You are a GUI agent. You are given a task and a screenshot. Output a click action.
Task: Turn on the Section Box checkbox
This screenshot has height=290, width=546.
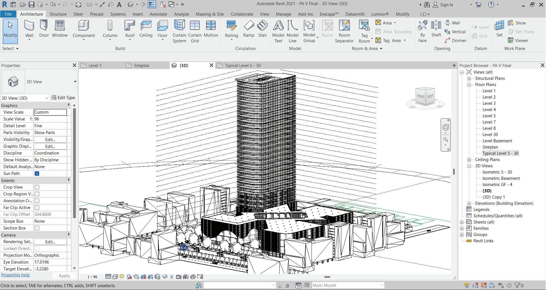point(37,228)
